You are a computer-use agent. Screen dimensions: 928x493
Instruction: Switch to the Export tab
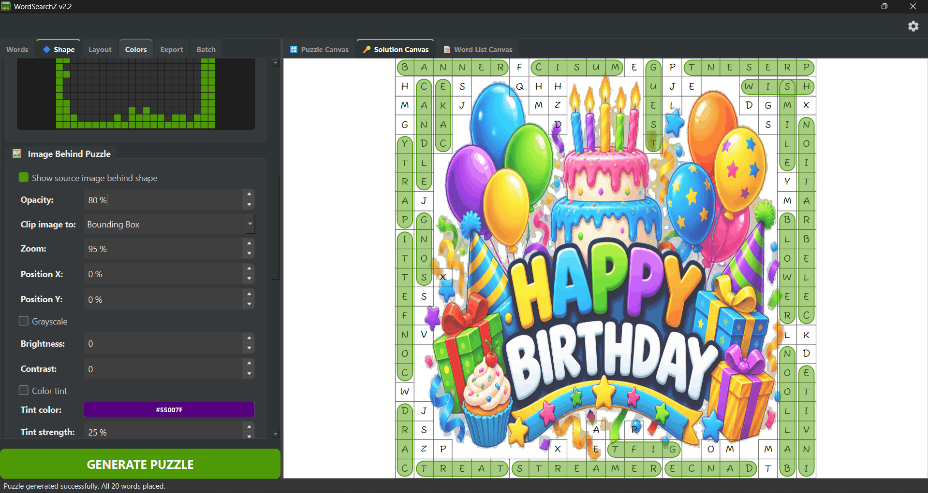tap(172, 49)
